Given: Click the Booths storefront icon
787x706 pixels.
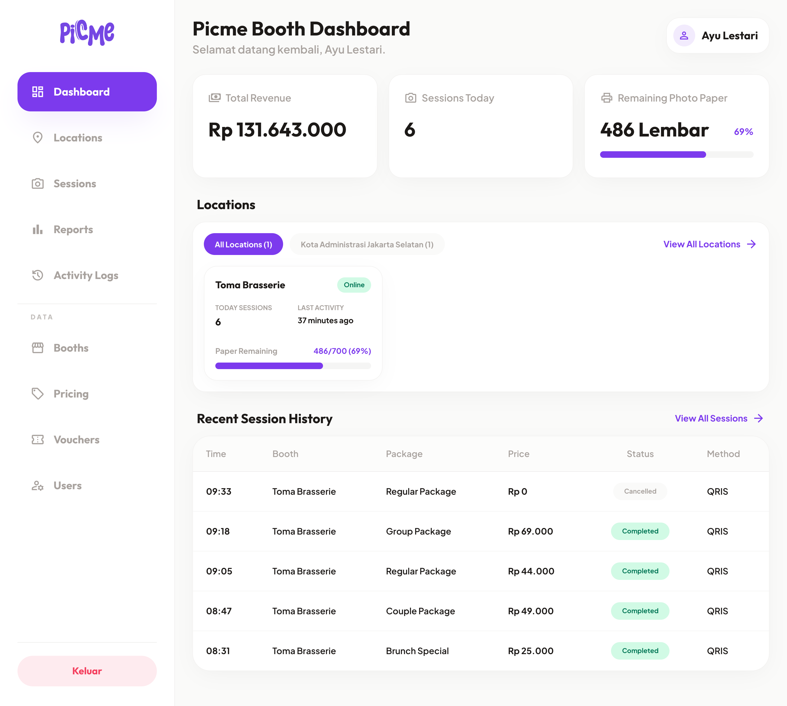Looking at the screenshot, I should [x=38, y=348].
